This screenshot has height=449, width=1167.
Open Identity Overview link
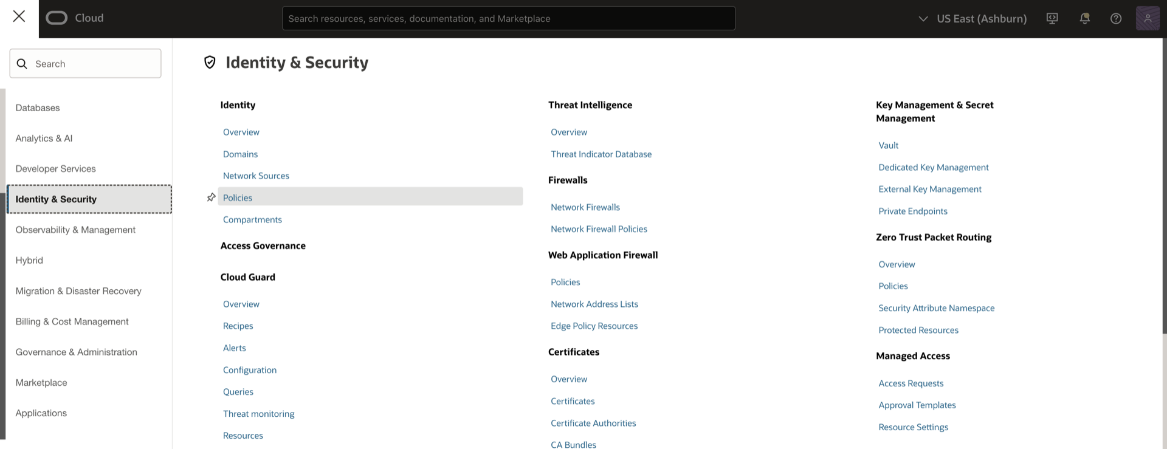241,132
